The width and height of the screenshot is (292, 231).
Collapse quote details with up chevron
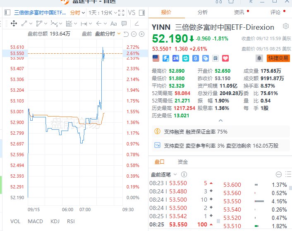click(220, 121)
